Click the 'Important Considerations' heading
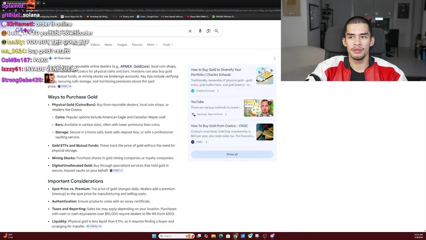The height and width of the screenshot is (240, 426). pyautogui.click(x=76, y=181)
